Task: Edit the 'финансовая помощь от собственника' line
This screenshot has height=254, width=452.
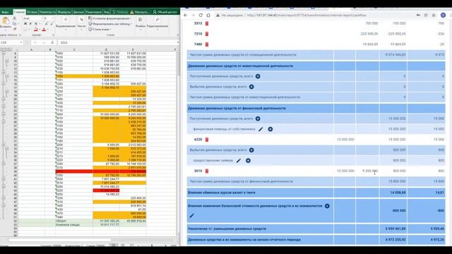Action: point(261,129)
